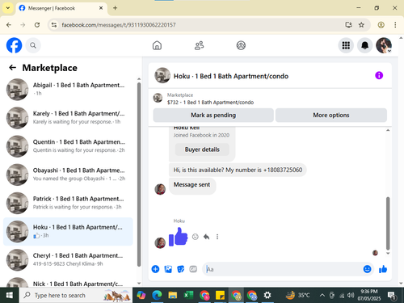Click the address bar URL
Image resolution: width=404 pixels, height=303 pixels.
(x=119, y=25)
